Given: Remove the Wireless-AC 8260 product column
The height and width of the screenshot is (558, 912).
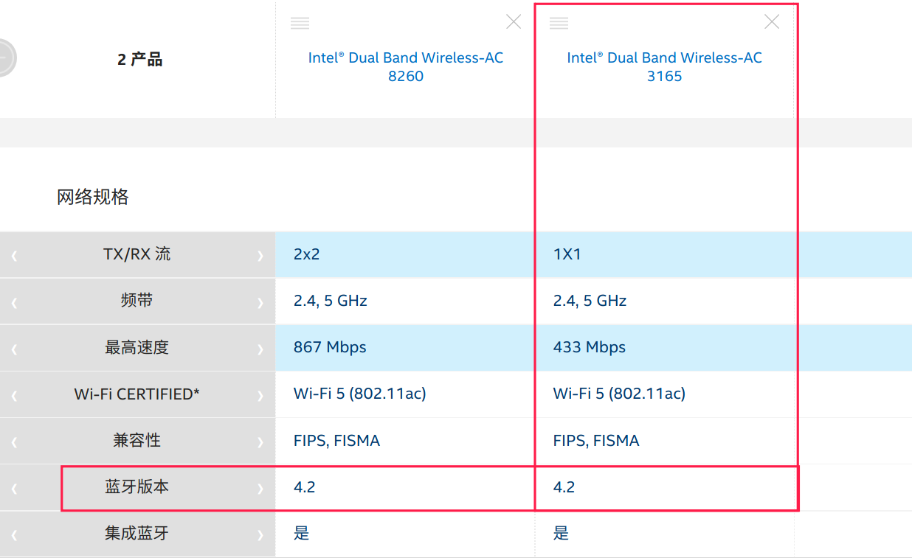Looking at the screenshot, I should (x=514, y=22).
